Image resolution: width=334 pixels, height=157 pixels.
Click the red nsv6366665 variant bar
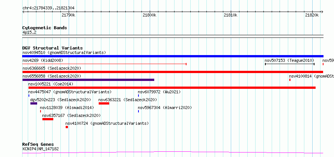[x=173, y=72]
